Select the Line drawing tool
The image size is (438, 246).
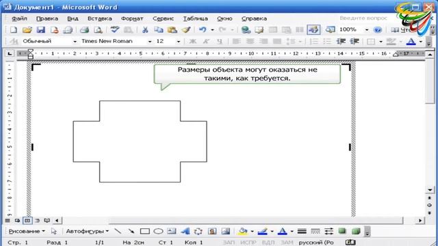118,231
